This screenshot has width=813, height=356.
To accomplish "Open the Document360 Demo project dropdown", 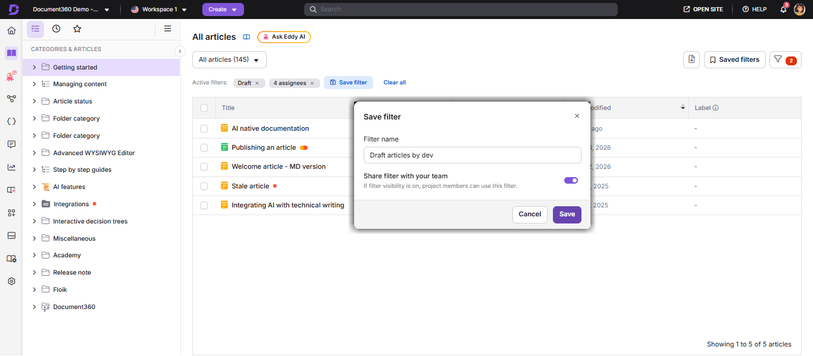I will [71, 10].
